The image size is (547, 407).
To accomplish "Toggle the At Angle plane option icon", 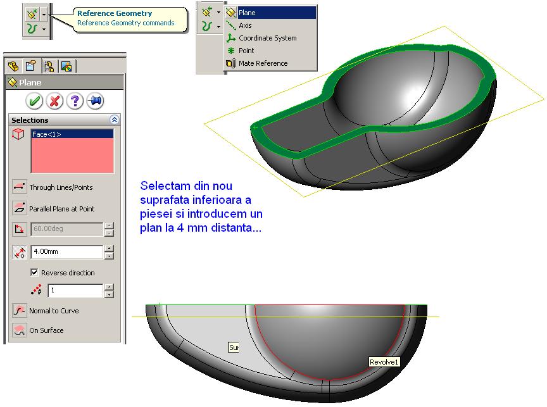I will point(19,229).
